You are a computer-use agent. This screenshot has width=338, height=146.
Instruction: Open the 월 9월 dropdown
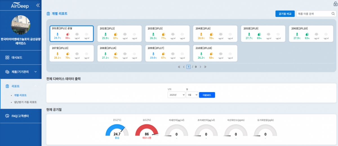click(x=192, y=95)
